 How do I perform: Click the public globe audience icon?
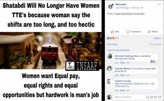142,8
